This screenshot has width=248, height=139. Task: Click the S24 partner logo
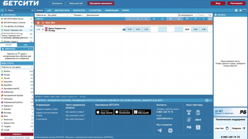click(x=198, y=120)
